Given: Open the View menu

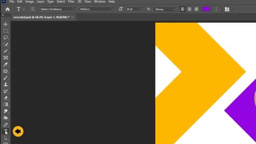Looking at the screenshot, I should (x=88, y=2).
